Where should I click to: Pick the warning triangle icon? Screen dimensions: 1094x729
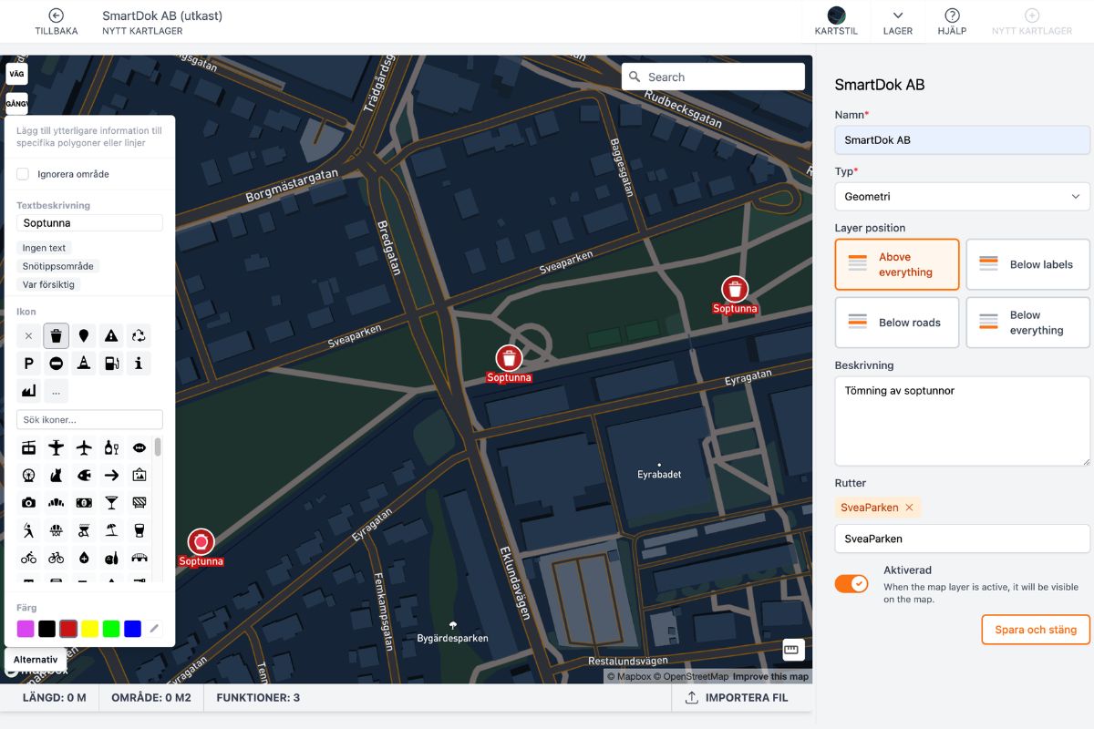111,336
